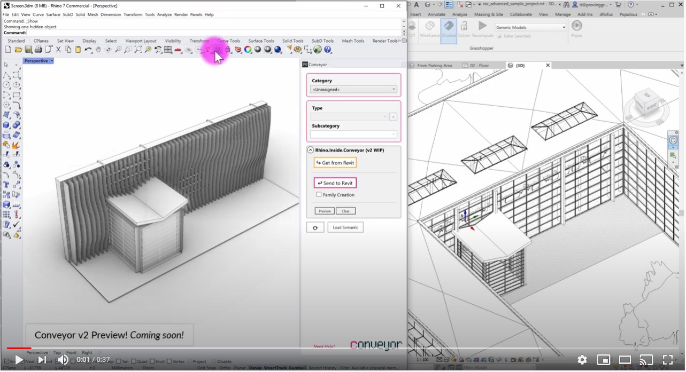This screenshot has width=686, height=372.
Task: Click the Revit search binoculars icon
Action: (566, 4)
